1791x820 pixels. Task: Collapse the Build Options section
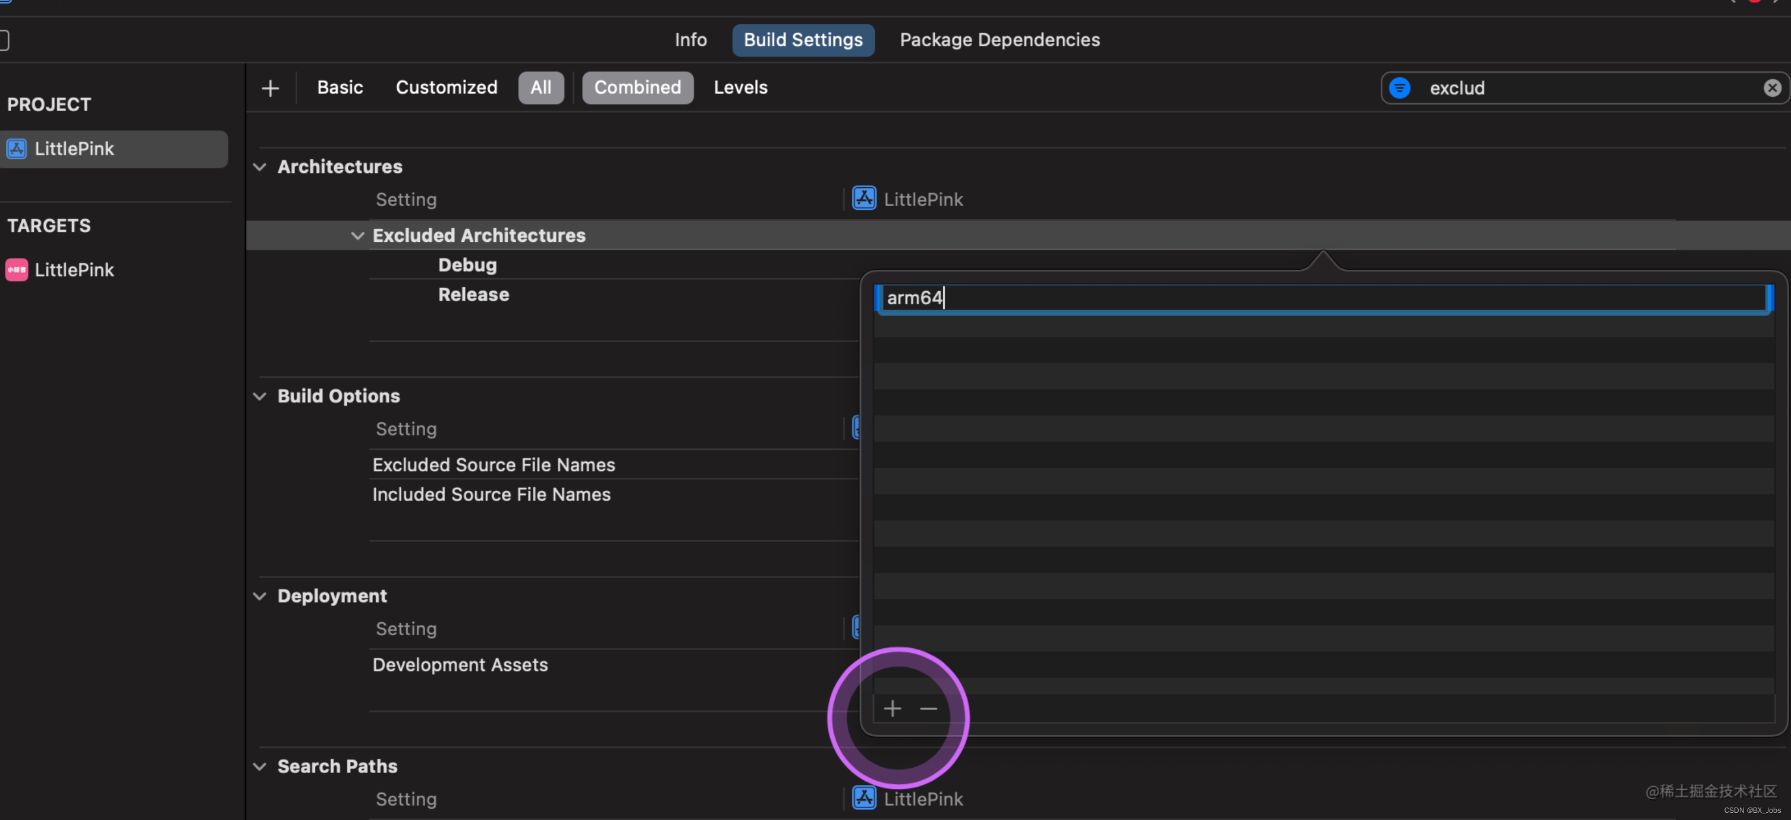259,396
